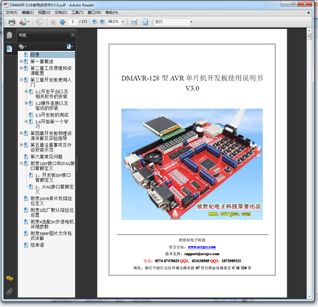This screenshot has height=307, width=318.
Task: Open the create PDF online icon
Action: [x=23, y=22]
